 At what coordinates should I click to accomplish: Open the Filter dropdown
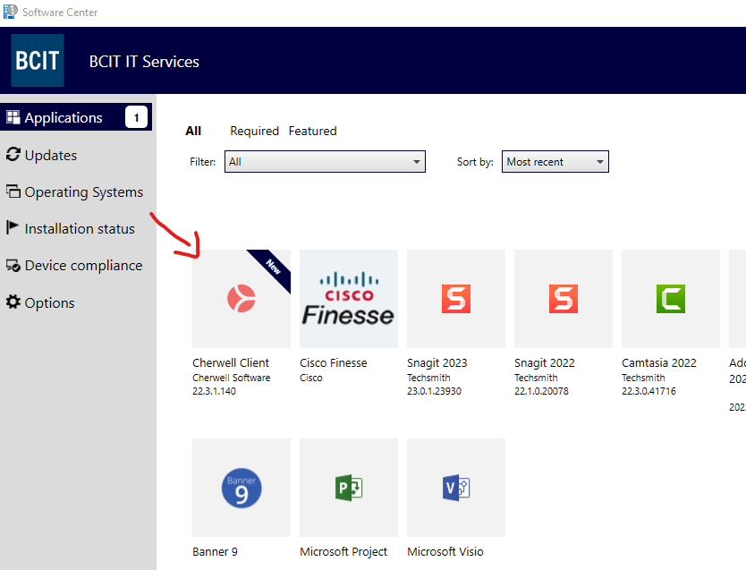point(325,162)
